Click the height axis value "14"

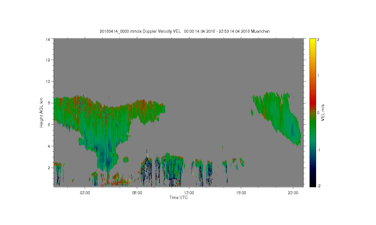pyautogui.click(x=48, y=39)
